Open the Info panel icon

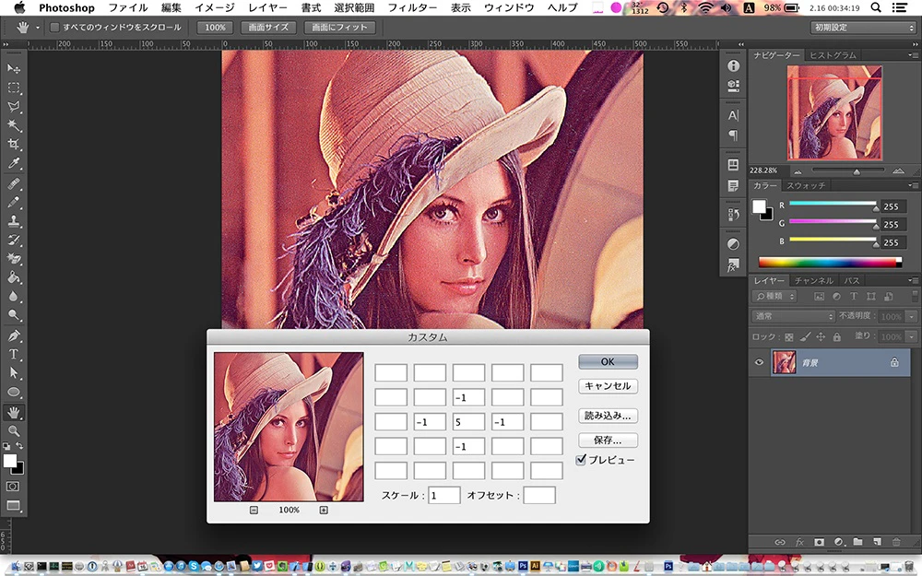click(733, 65)
